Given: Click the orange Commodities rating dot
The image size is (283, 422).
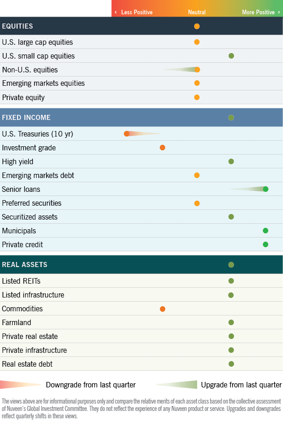Looking at the screenshot, I should point(163,309).
